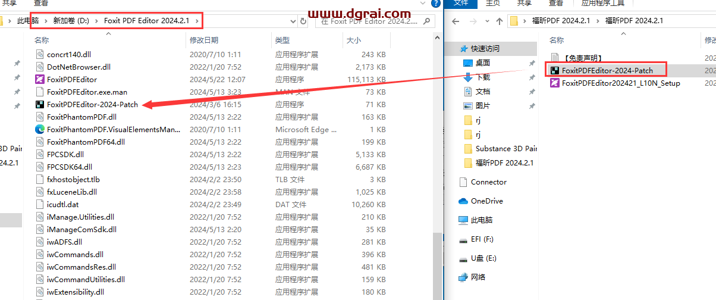Viewport: 716px width, 300px height.
Task: Click 此电脑 breadcrumb in left address bar
Action: tap(28, 20)
